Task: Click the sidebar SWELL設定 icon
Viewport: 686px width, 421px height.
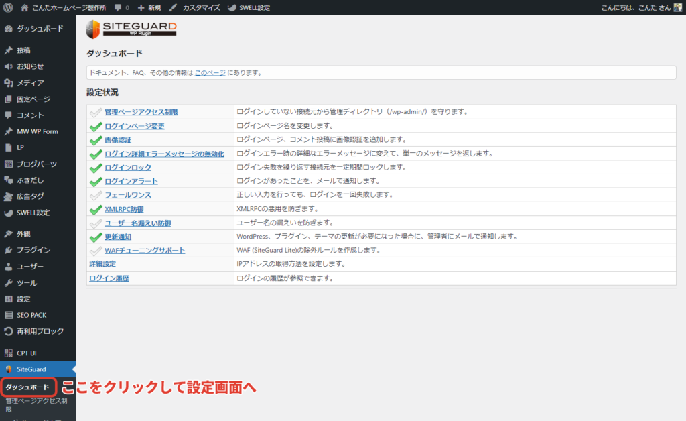Action: tap(8, 213)
